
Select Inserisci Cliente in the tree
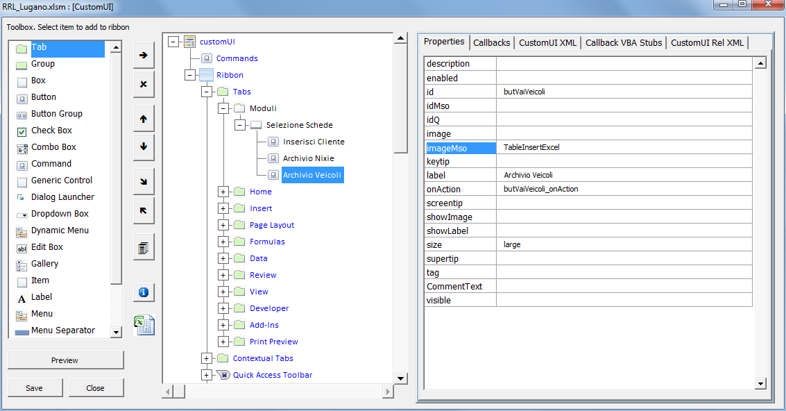click(x=314, y=142)
